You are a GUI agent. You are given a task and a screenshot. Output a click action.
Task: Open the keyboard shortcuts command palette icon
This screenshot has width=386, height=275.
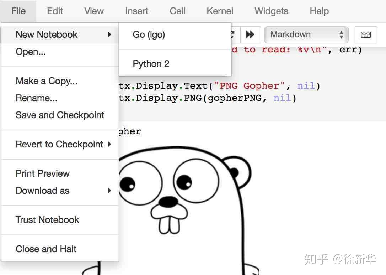[x=366, y=35]
